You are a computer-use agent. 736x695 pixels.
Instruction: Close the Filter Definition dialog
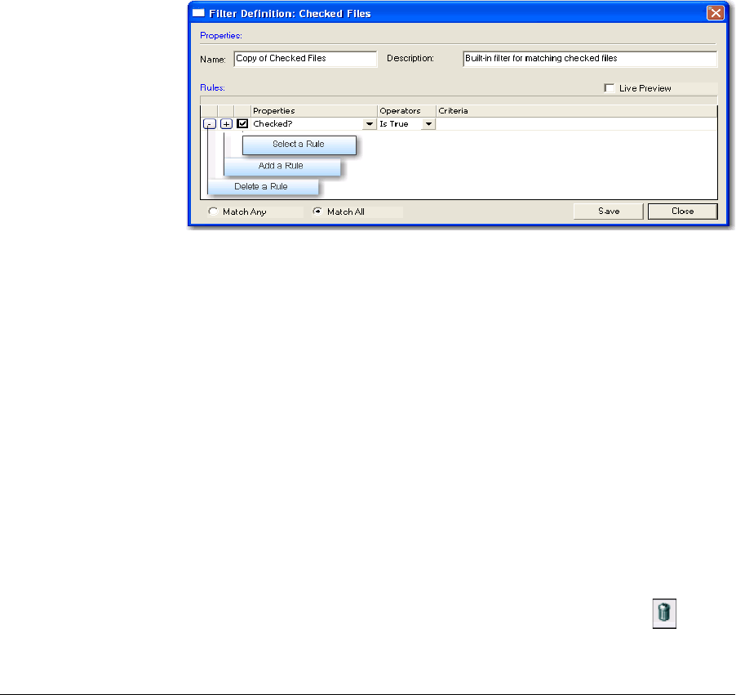(x=716, y=13)
